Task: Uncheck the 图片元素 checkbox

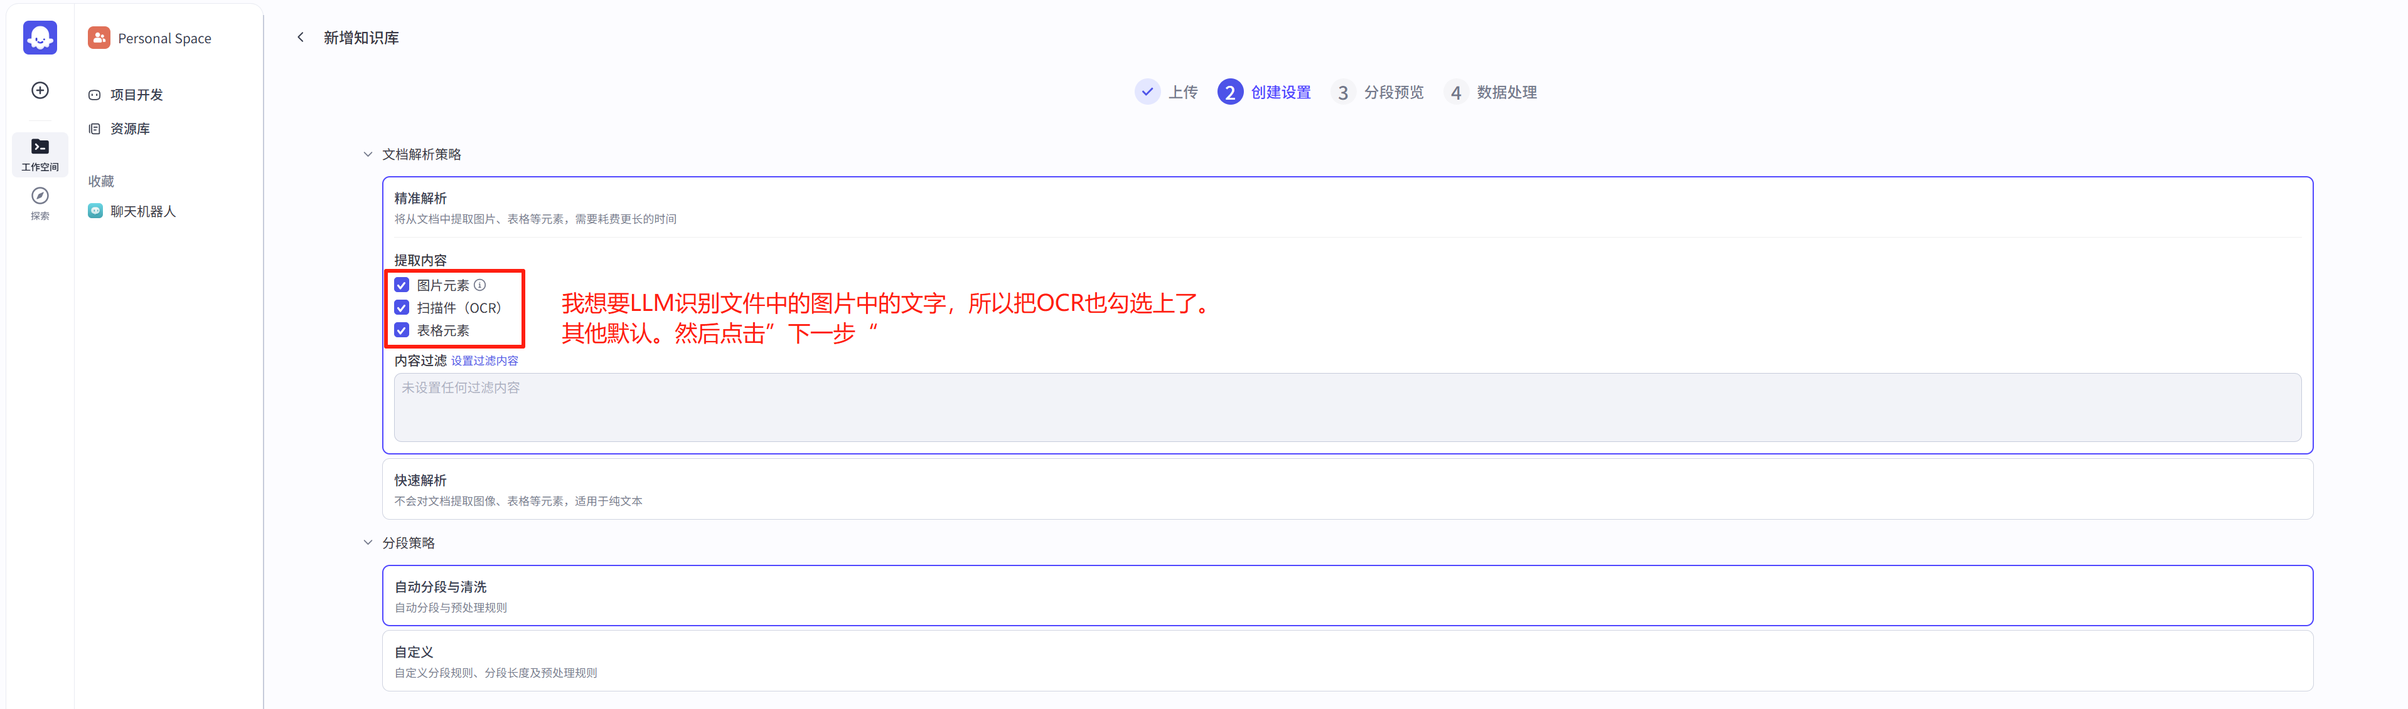Action: pyautogui.click(x=402, y=285)
